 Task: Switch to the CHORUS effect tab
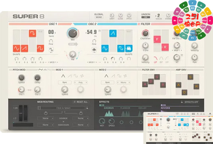pos(109,108)
